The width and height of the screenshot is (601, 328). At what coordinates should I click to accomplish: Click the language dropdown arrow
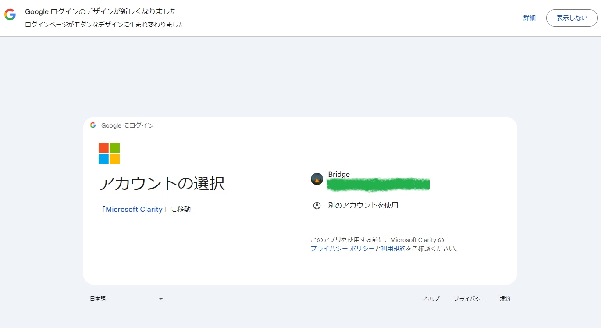(x=161, y=299)
